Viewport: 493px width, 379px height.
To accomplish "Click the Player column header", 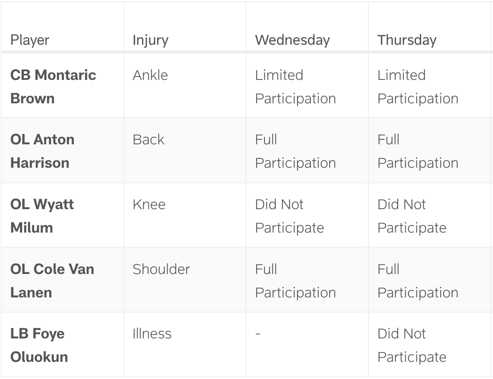I will coord(30,40).
